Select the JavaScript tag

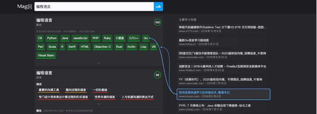point(80,38)
